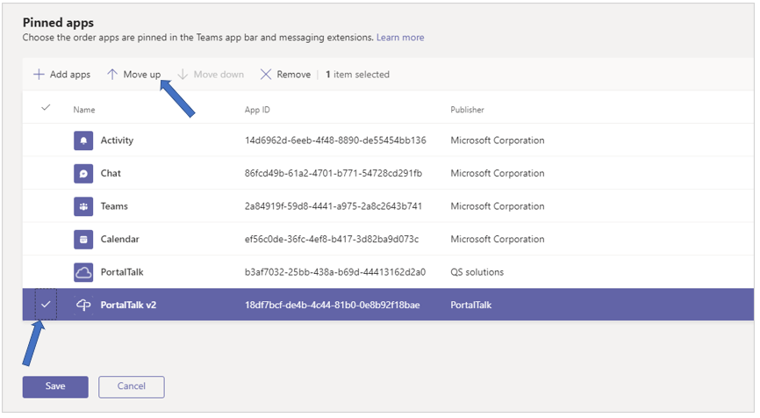Click App ID 14d6962d-6eeb-4f48-8890-de55454bb136
Screen dimensions: 760x418
pyautogui.click(x=335, y=141)
